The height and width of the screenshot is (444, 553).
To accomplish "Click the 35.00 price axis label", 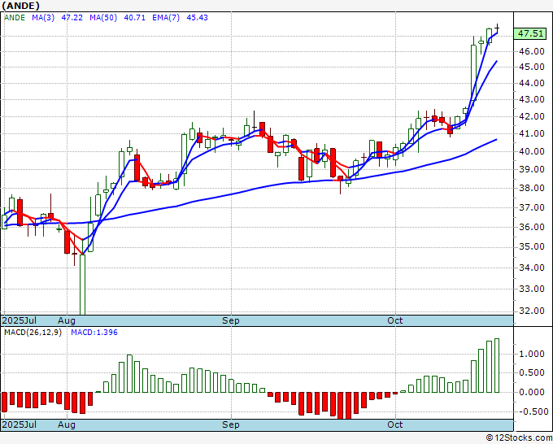I will (x=532, y=246).
